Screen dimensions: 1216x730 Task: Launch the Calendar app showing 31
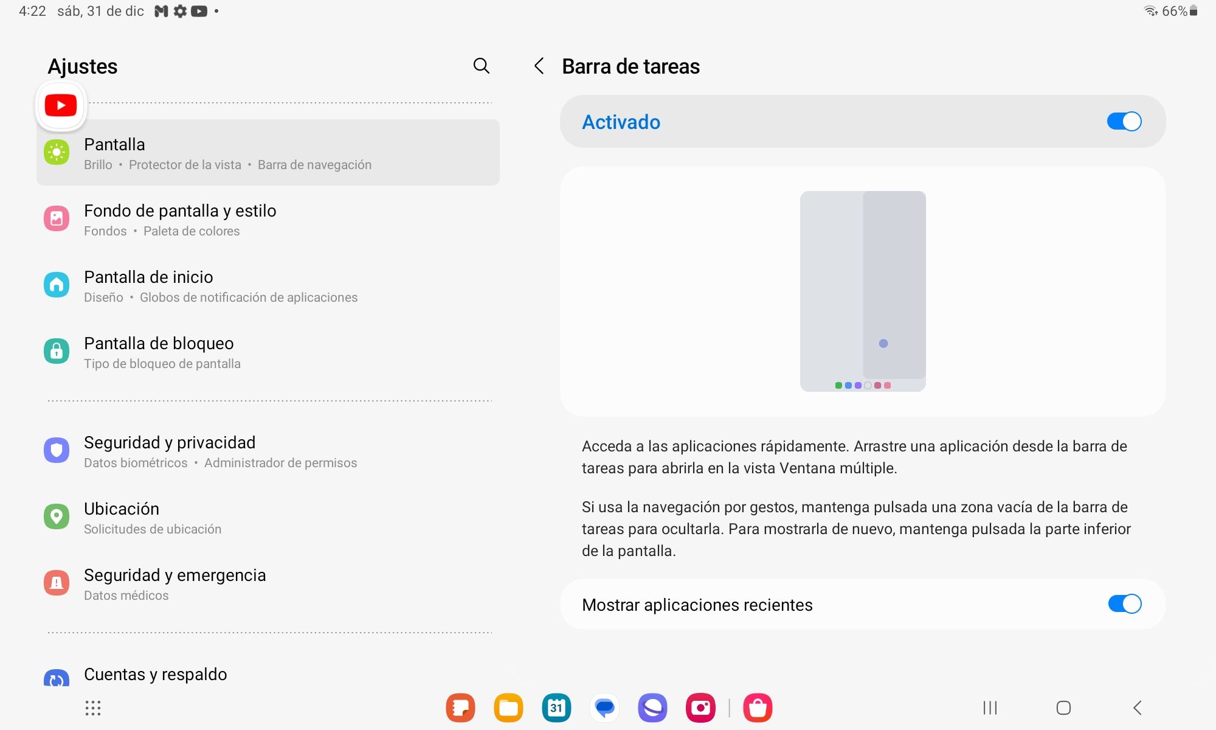tap(556, 707)
